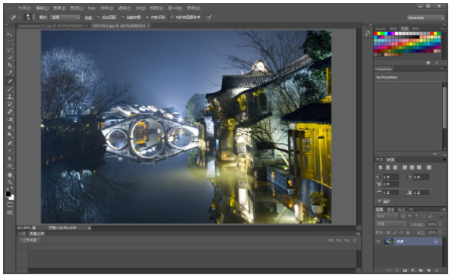Add a layer mask icon

coord(405,270)
